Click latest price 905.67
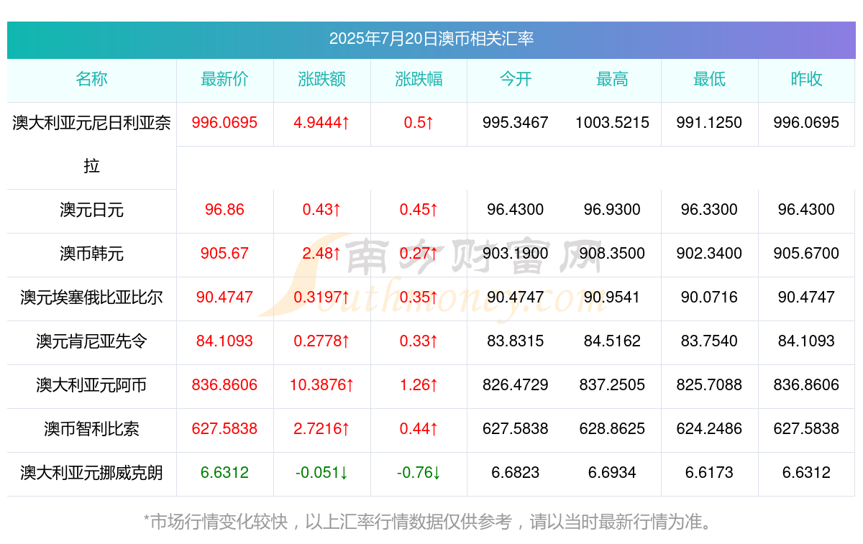Image resolution: width=863 pixels, height=544 pixels. coord(225,254)
